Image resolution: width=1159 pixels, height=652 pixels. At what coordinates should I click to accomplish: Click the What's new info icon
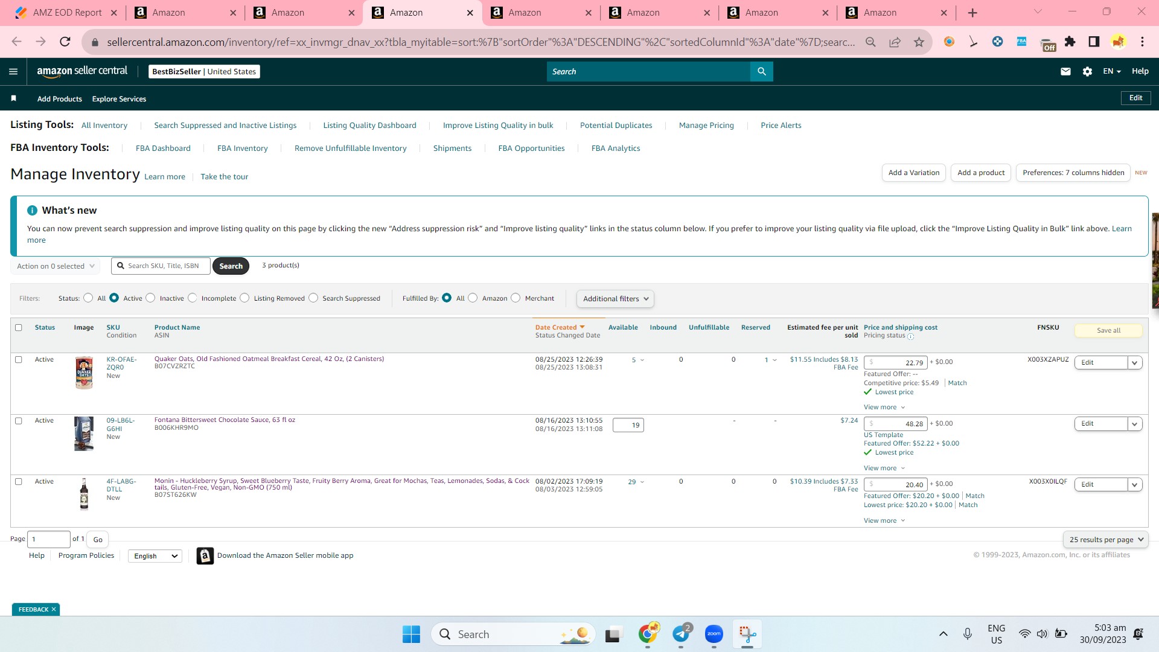tap(32, 210)
